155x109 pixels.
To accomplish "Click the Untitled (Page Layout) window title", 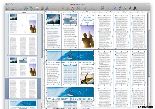I will pyautogui.click(x=77, y=4).
